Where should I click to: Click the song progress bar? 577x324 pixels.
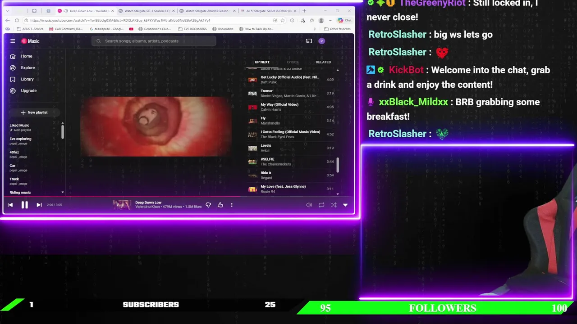tap(178, 197)
